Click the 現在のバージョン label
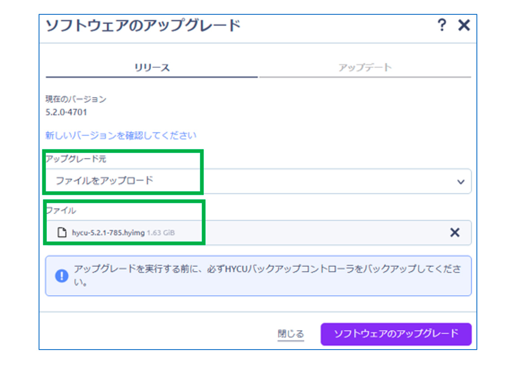This screenshot has height=372, width=515. click(x=76, y=99)
